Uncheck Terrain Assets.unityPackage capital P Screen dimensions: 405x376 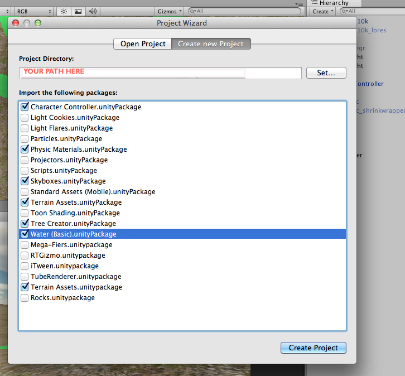pyautogui.click(x=25, y=202)
